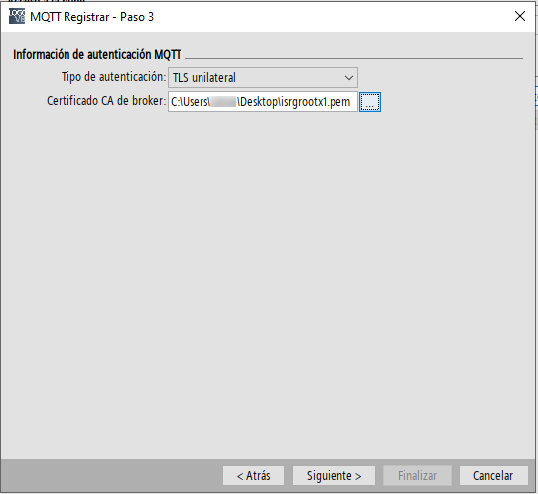This screenshot has height=494, width=538.
Task: Go back using the Atrás button
Action: tap(253, 475)
